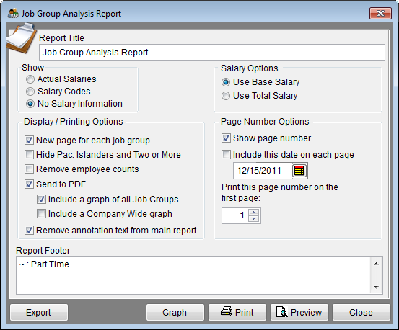Uncheck New page for each job group
399x330 pixels.
click(x=29, y=141)
